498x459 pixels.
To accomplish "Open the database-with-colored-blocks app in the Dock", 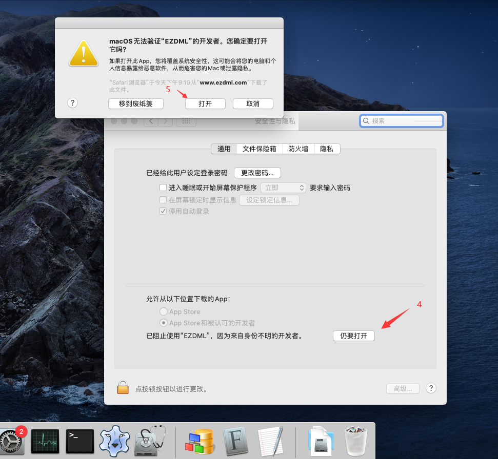I will tap(200, 441).
